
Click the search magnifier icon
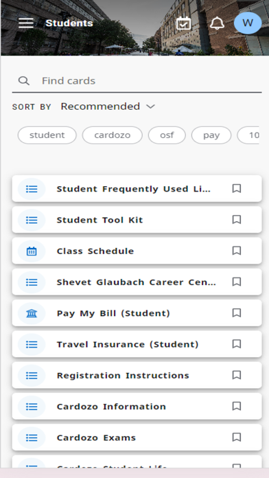click(24, 81)
